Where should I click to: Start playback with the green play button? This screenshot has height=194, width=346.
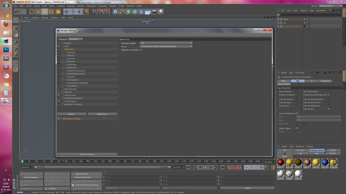tap(205, 168)
